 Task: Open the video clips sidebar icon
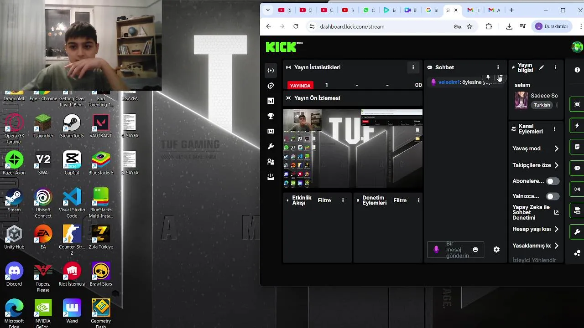[x=271, y=131]
